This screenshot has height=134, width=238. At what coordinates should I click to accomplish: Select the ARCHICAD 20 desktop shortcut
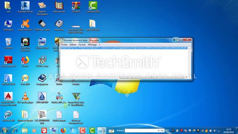pos(8,80)
